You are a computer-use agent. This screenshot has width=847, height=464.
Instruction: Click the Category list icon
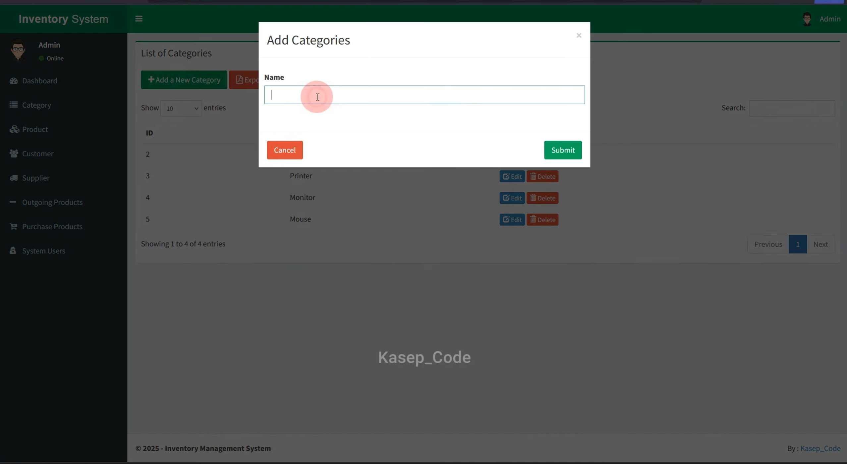click(14, 105)
